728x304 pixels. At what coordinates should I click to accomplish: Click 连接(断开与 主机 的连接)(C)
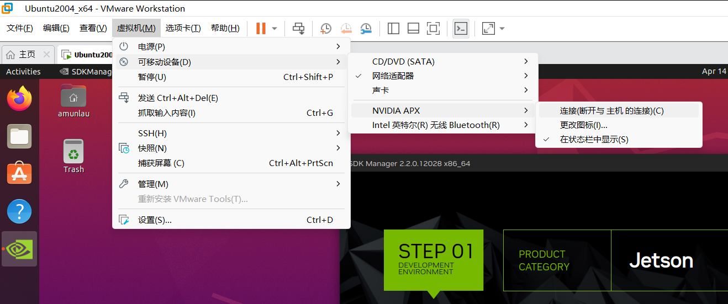619,110
